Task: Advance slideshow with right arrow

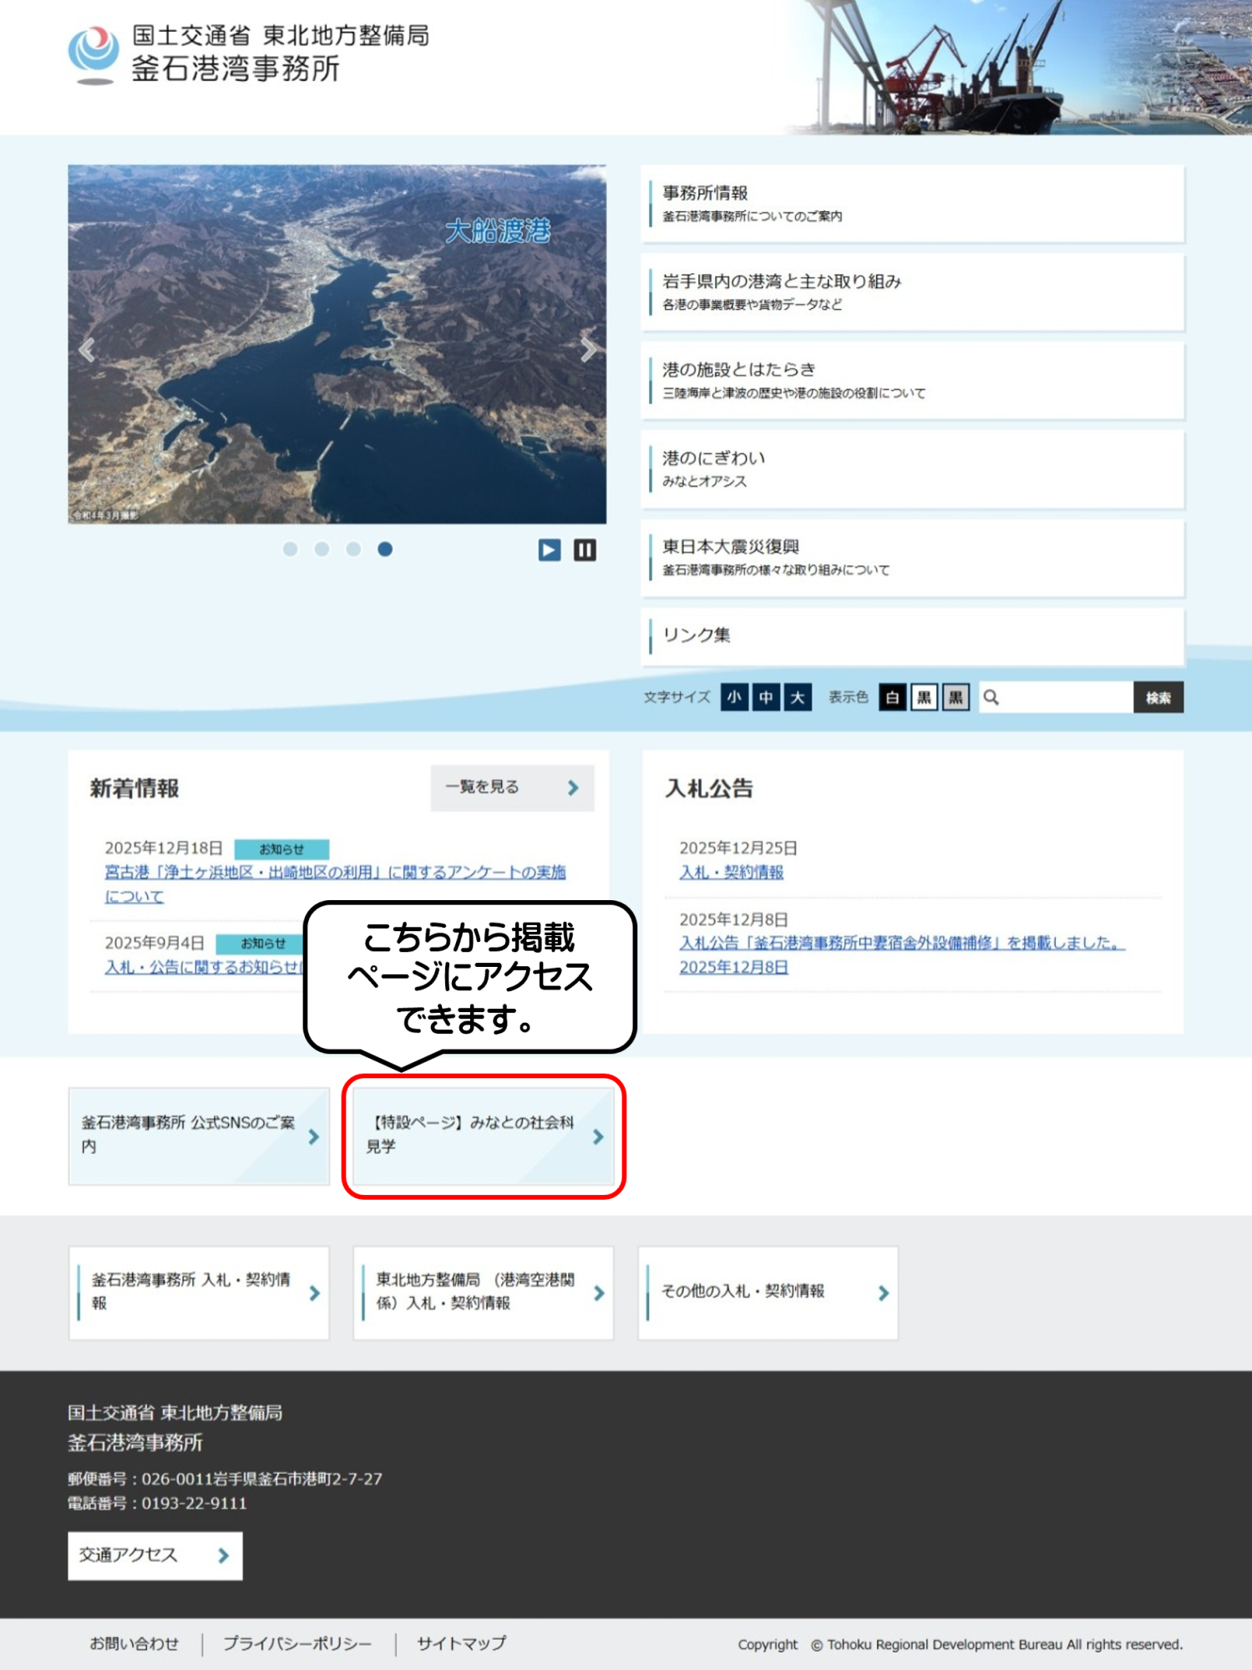Action: click(x=588, y=350)
